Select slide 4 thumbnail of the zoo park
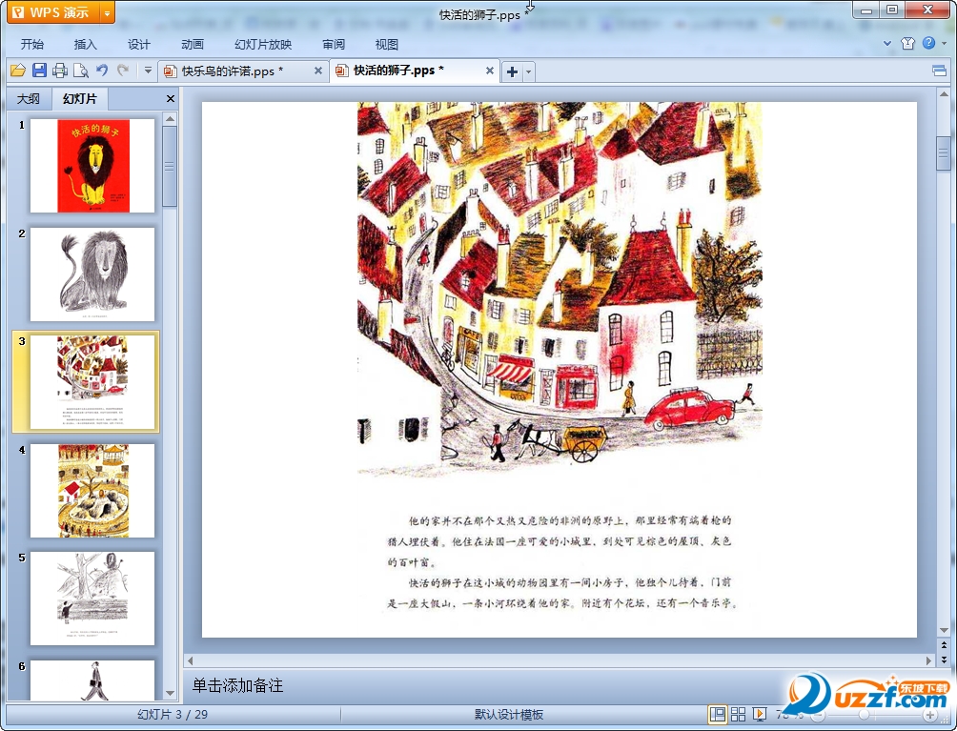The width and height of the screenshot is (957, 731). click(92, 491)
